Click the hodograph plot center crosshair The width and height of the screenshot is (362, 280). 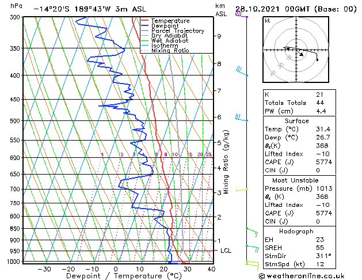tap(296, 50)
